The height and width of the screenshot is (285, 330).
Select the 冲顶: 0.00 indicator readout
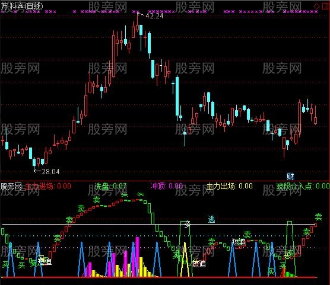tap(166, 186)
